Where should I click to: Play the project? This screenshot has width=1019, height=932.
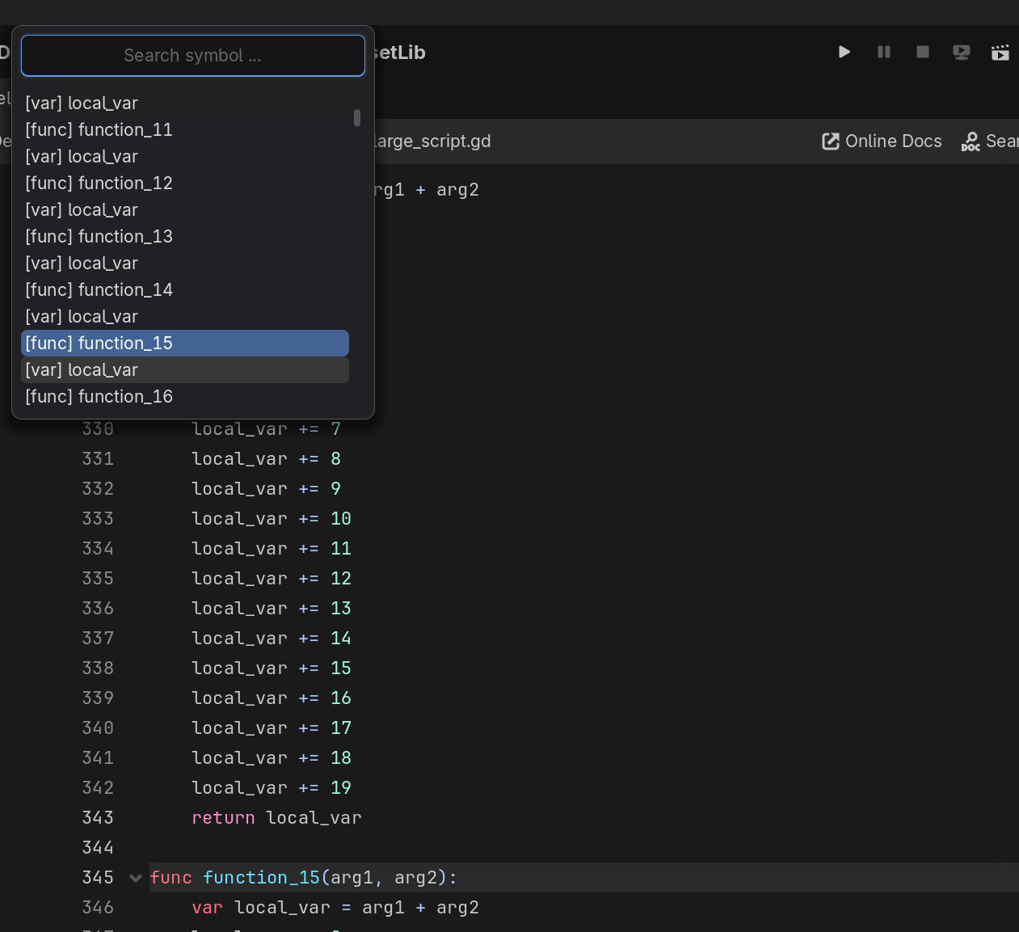coord(844,52)
